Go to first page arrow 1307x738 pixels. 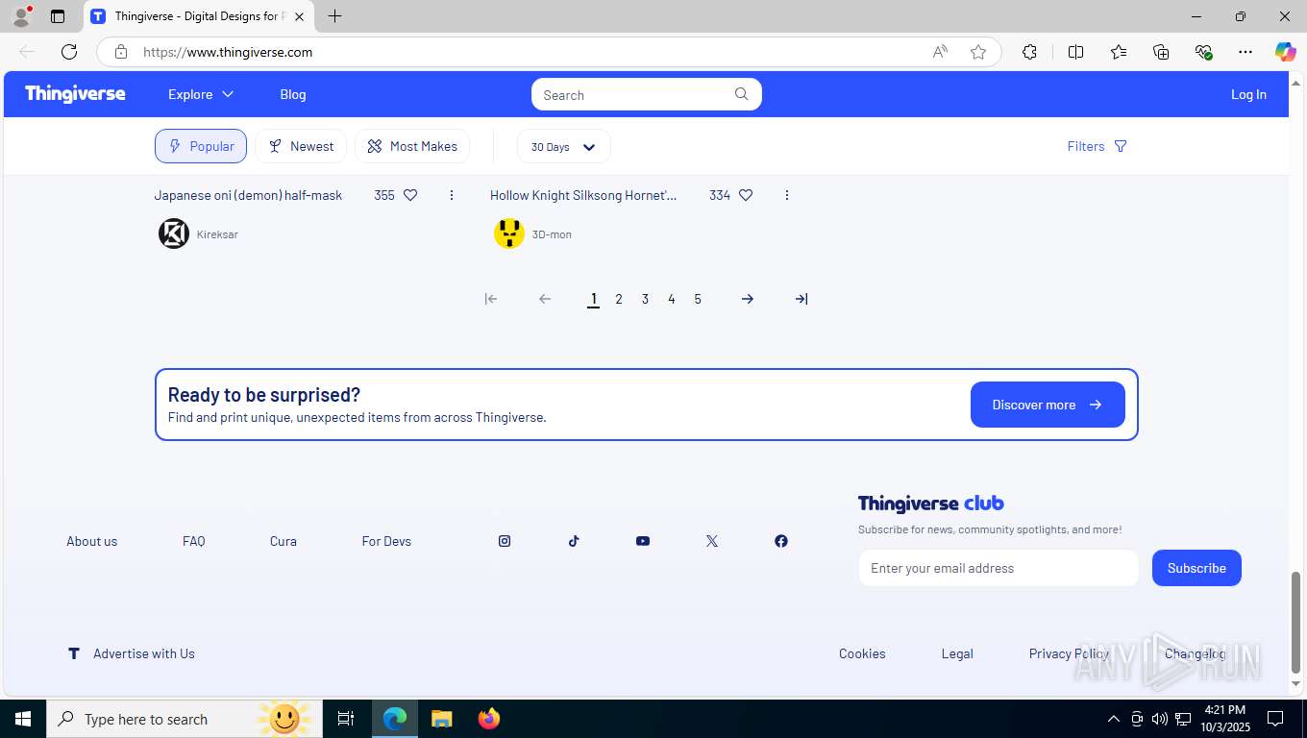pyautogui.click(x=491, y=299)
